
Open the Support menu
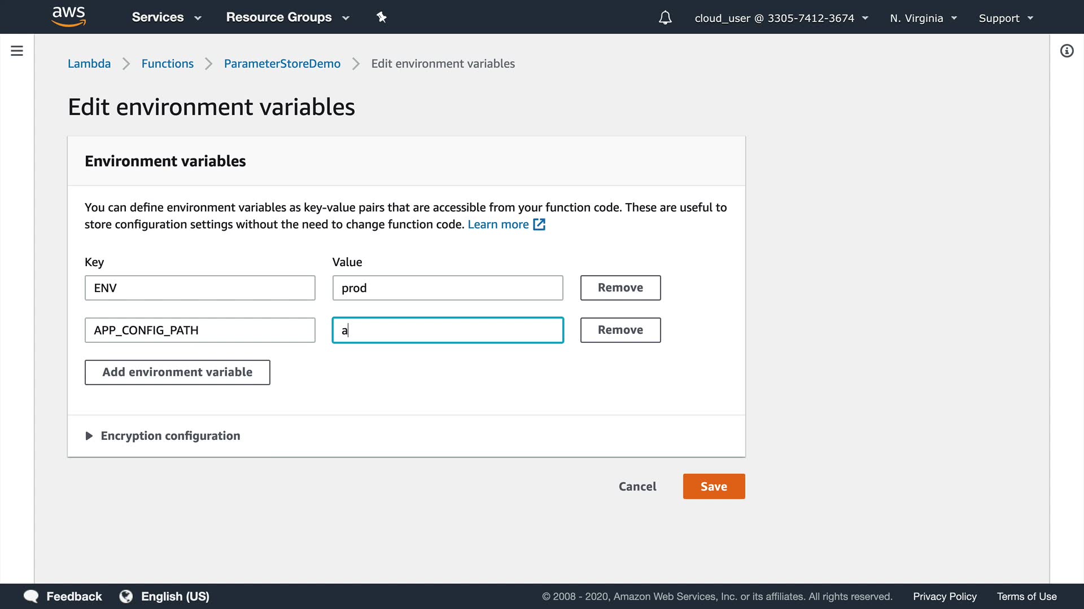(x=1006, y=18)
